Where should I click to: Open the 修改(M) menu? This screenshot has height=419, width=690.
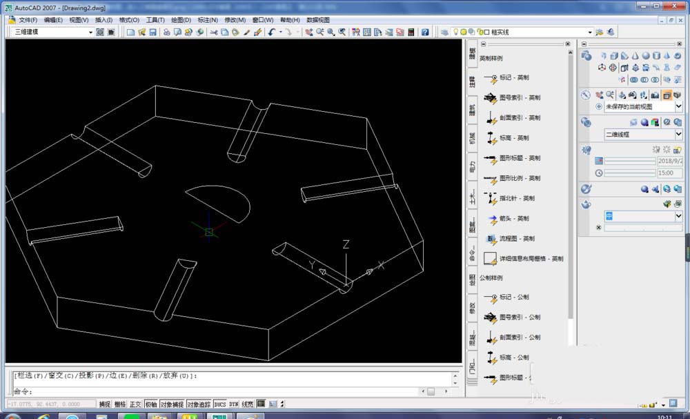pos(235,20)
